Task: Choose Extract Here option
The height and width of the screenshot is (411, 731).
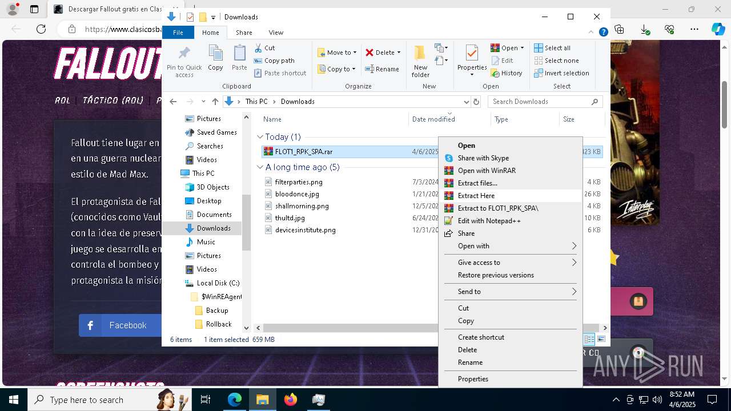Action: pyautogui.click(x=511, y=196)
